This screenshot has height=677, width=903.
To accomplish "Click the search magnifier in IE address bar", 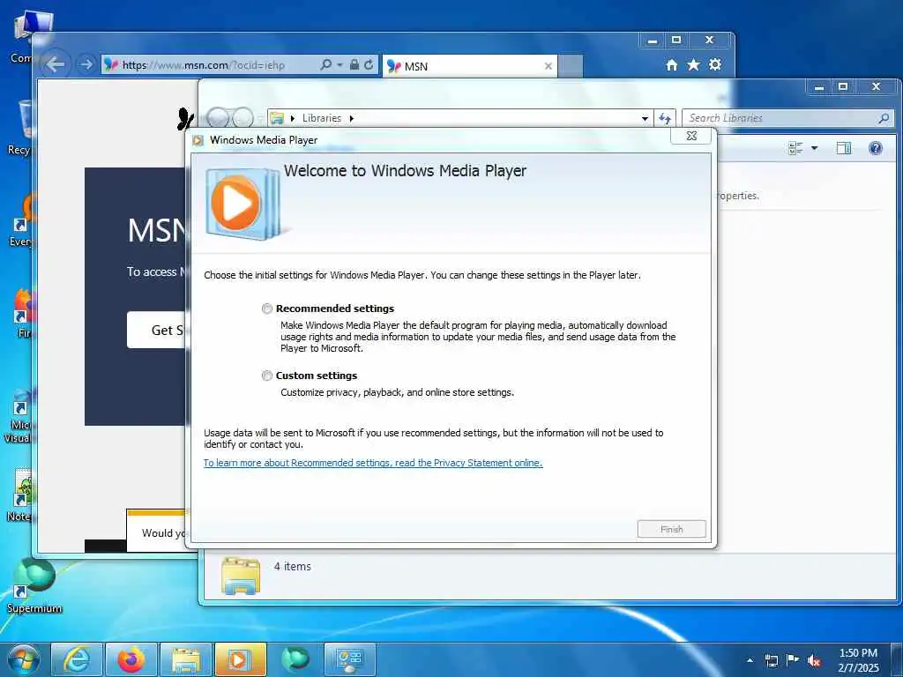I will point(326,64).
